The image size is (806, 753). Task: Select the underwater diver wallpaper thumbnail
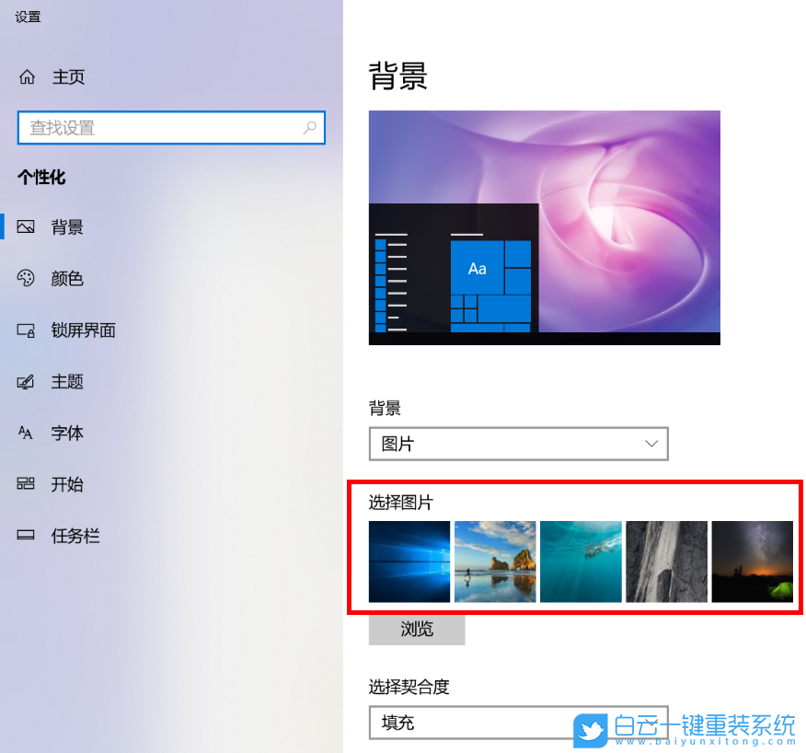(x=581, y=562)
